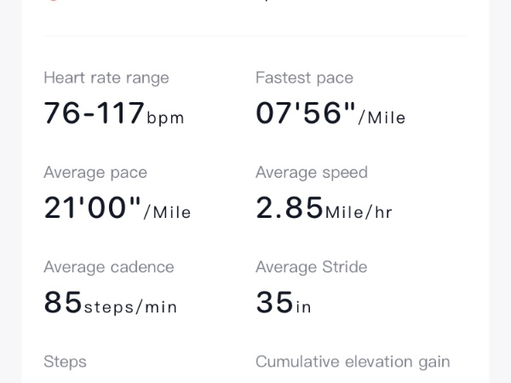This screenshot has height=383, width=511.
Task: Select the 85 cadence value
Action: tap(63, 302)
